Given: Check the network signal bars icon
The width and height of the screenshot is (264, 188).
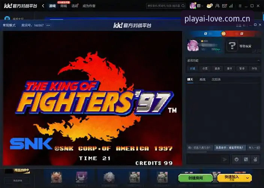Looking at the screenshot, I should click(231, 6).
